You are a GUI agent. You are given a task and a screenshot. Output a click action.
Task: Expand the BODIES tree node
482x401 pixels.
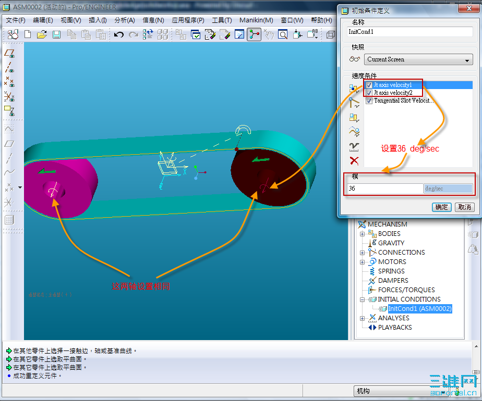[x=362, y=234]
